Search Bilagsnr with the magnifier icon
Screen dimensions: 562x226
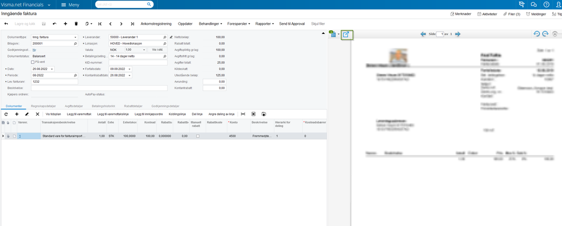[75, 43]
